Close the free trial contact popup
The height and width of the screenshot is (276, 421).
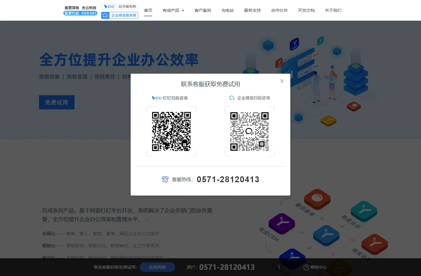(282, 81)
